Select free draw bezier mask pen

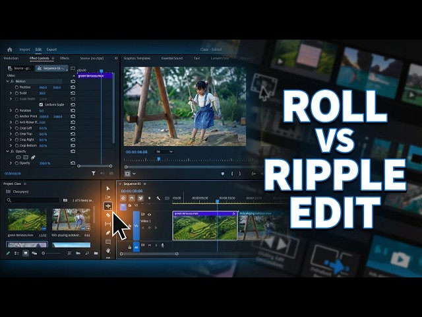coord(33,157)
